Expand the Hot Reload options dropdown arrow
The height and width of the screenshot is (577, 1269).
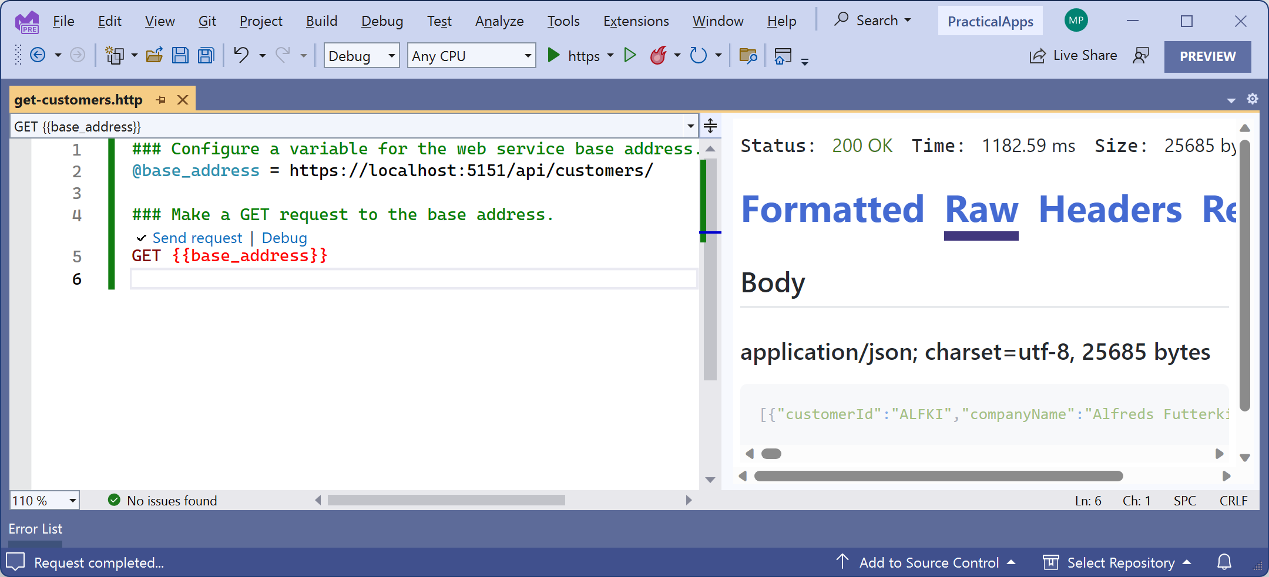[x=677, y=55]
